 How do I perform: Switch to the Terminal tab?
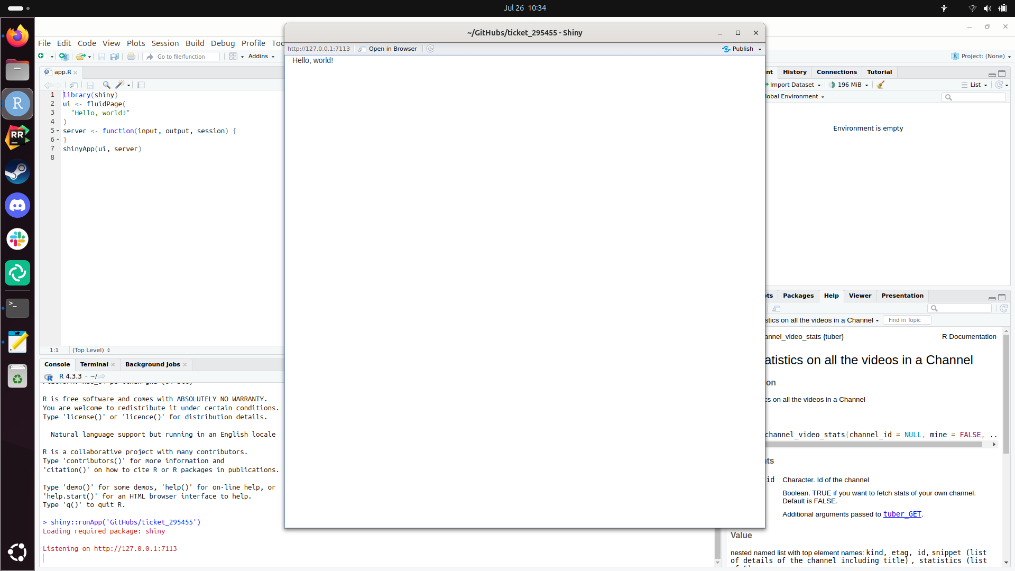94,364
